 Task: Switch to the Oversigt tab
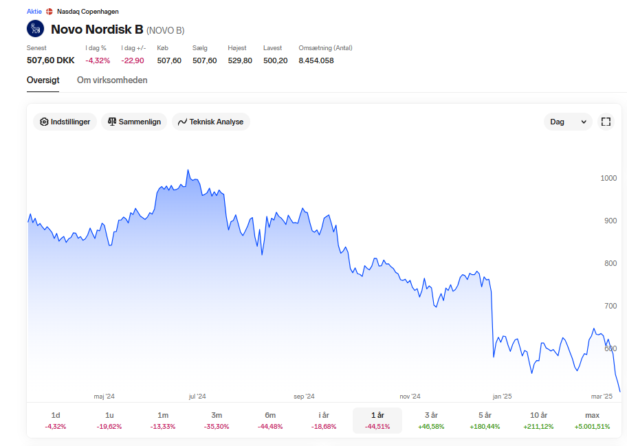coord(43,80)
